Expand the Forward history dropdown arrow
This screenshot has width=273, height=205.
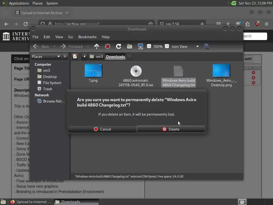(x=88, y=46)
